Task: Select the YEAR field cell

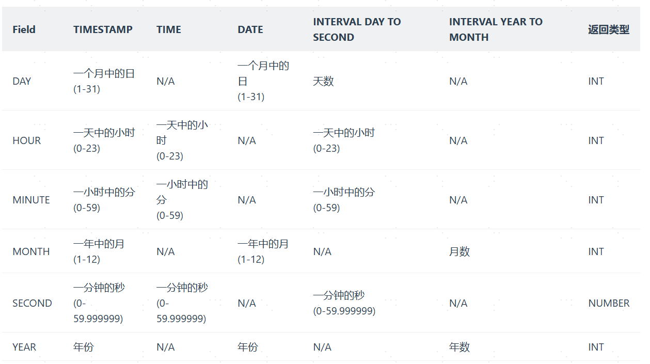Action: (x=24, y=347)
